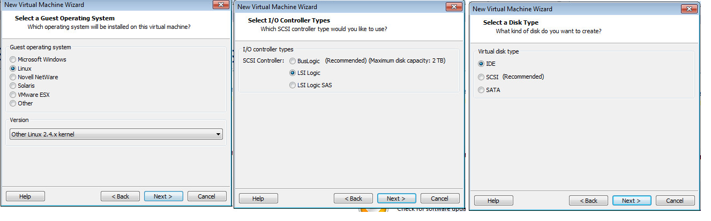The image size is (711, 221).
Task: Open Help in the I/O Controller Types dialog
Action: coord(258,199)
